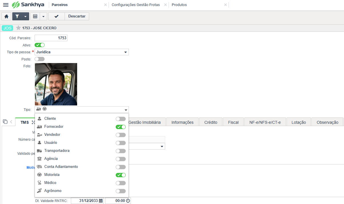Viewport: 344px width, 204px height.
Task: Enable the Cliente type switch
Action: coord(121,119)
